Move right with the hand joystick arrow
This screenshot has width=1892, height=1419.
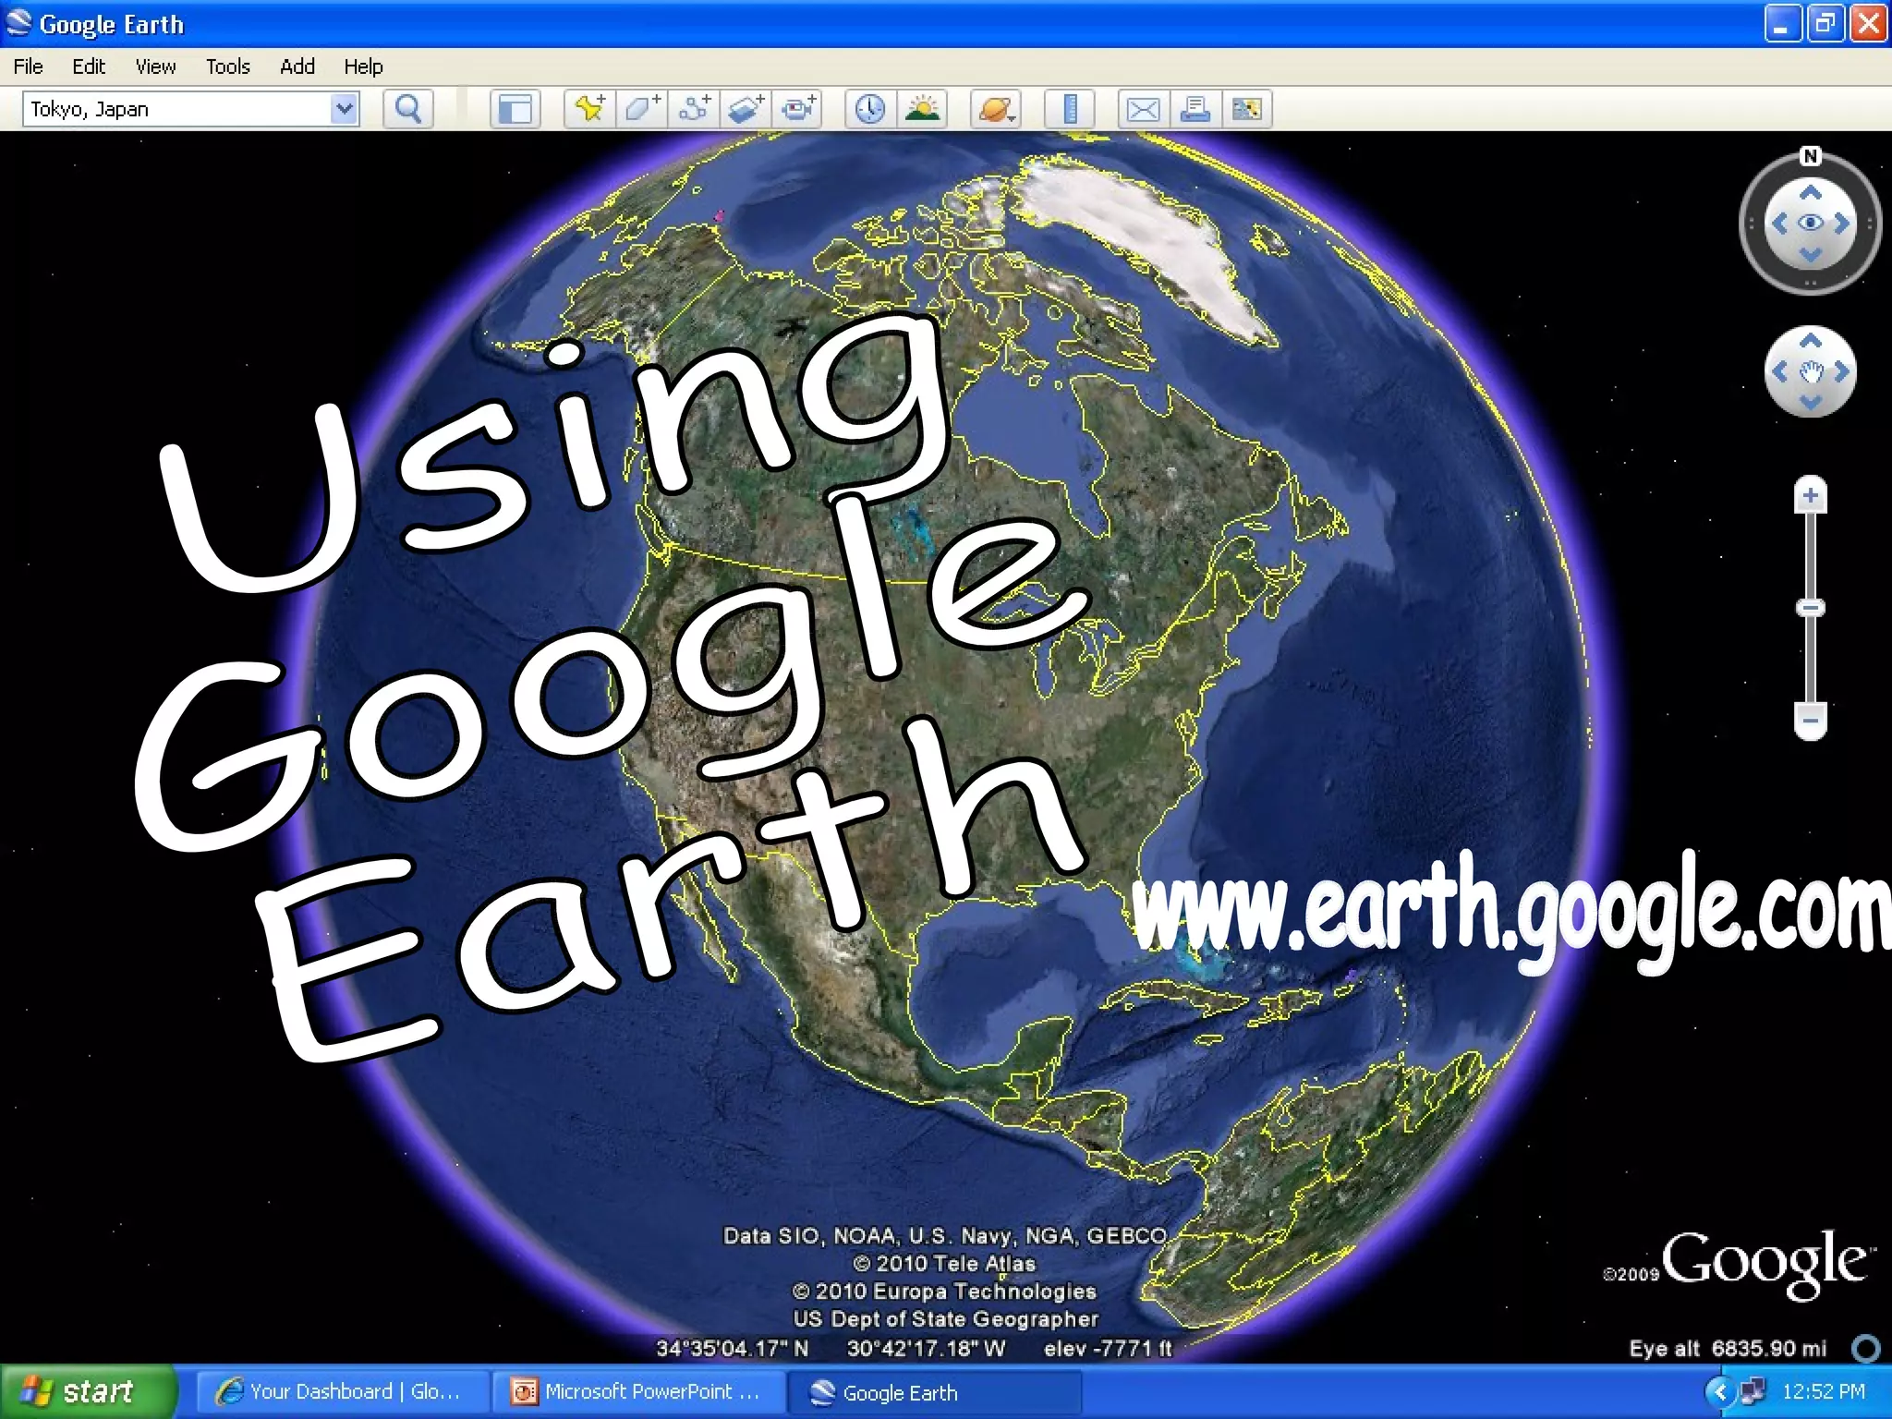pos(1842,371)
